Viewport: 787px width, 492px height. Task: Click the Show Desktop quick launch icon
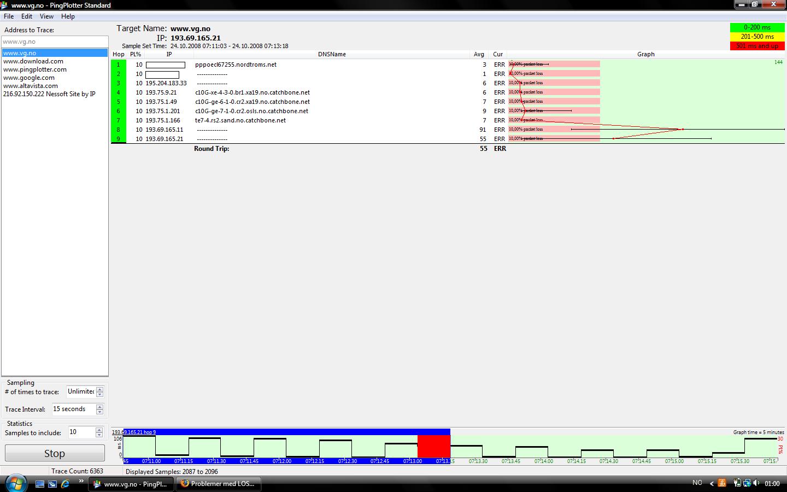(40, 484)
